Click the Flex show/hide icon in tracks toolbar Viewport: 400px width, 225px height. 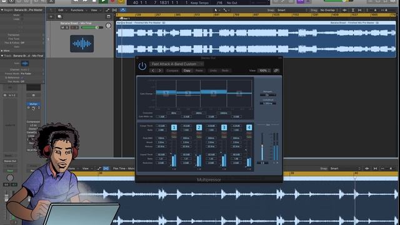[x=114, y=10]
